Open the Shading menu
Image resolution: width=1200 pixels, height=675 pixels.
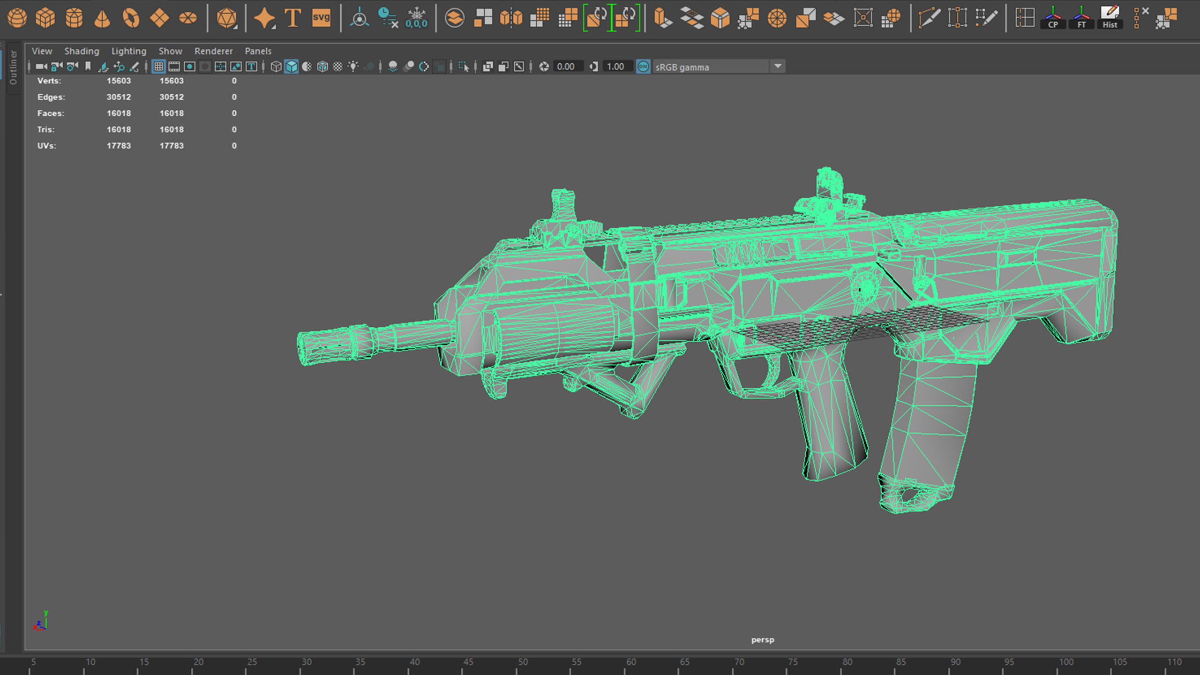pyautogui.click(x=82, y=51)
